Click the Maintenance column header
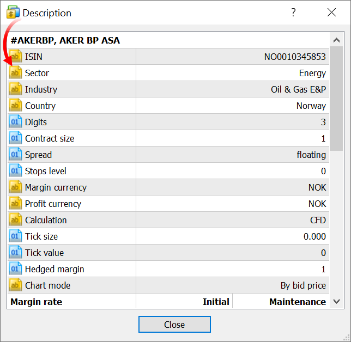351x342 pixels. (x=297, y=302)
